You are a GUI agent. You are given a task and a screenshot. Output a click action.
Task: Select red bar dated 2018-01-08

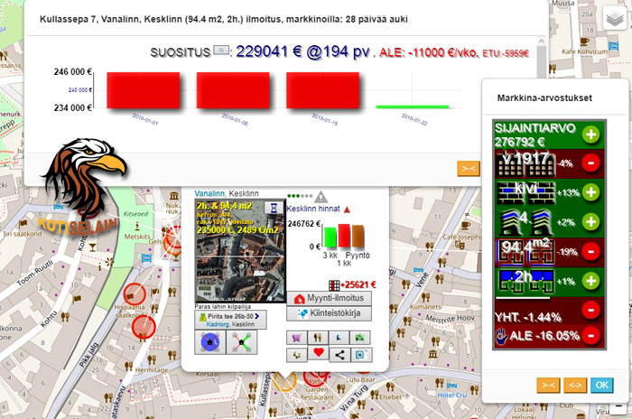point(233,90)
